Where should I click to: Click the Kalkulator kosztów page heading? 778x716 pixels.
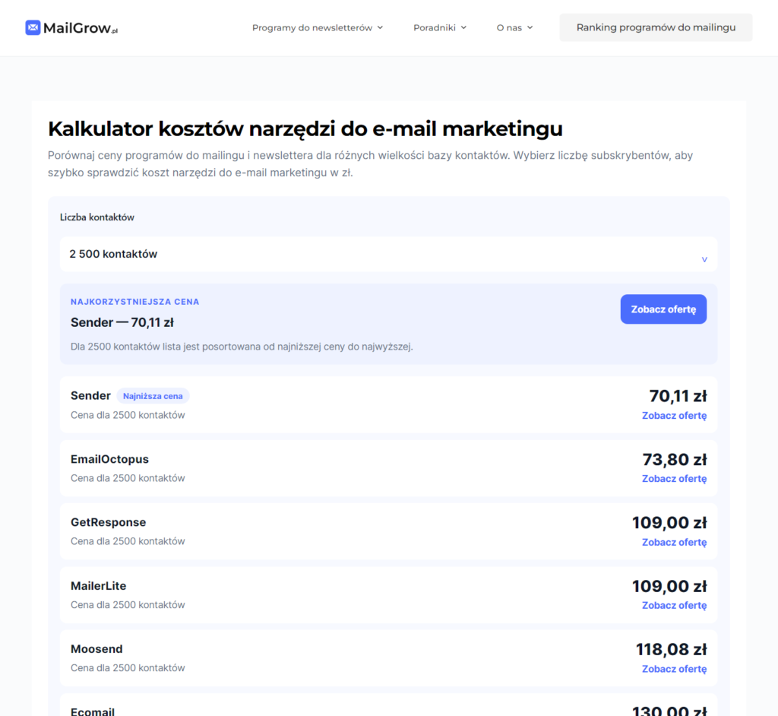[305, 129]
